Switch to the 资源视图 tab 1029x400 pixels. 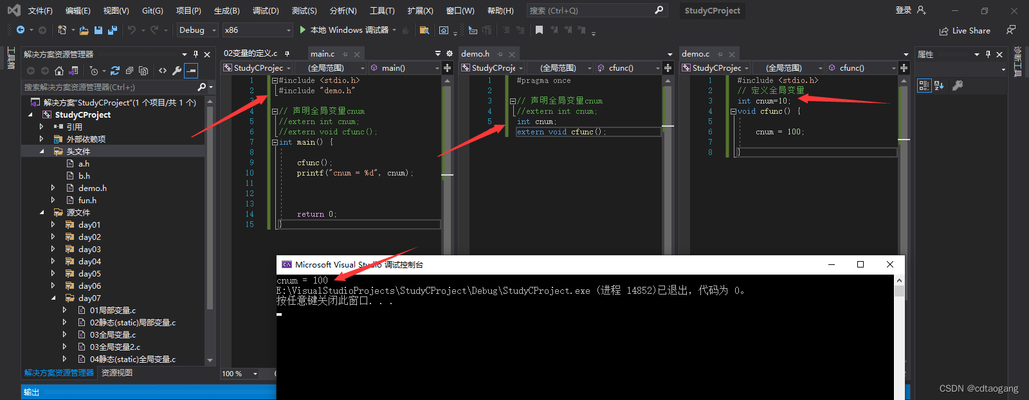pyautogui.click(x=117, y=373)
